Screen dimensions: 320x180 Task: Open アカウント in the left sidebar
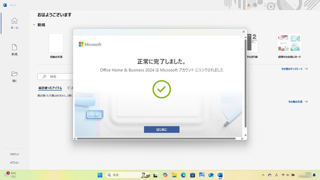[15, 154]
